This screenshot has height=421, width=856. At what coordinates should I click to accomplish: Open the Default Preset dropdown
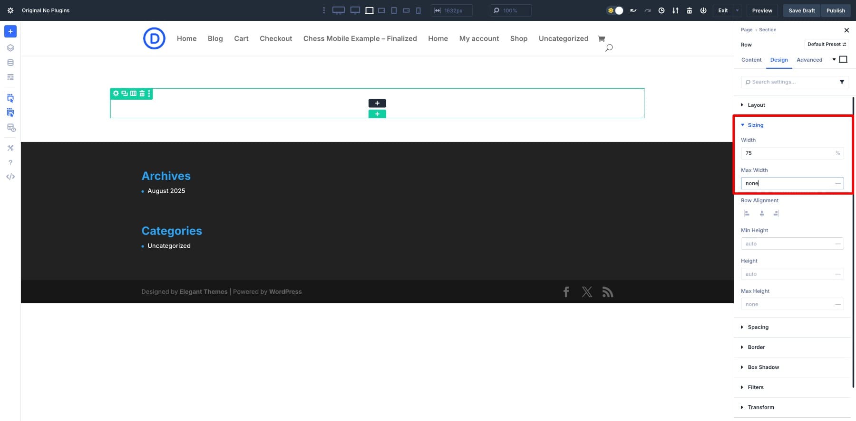click(827, 44)
